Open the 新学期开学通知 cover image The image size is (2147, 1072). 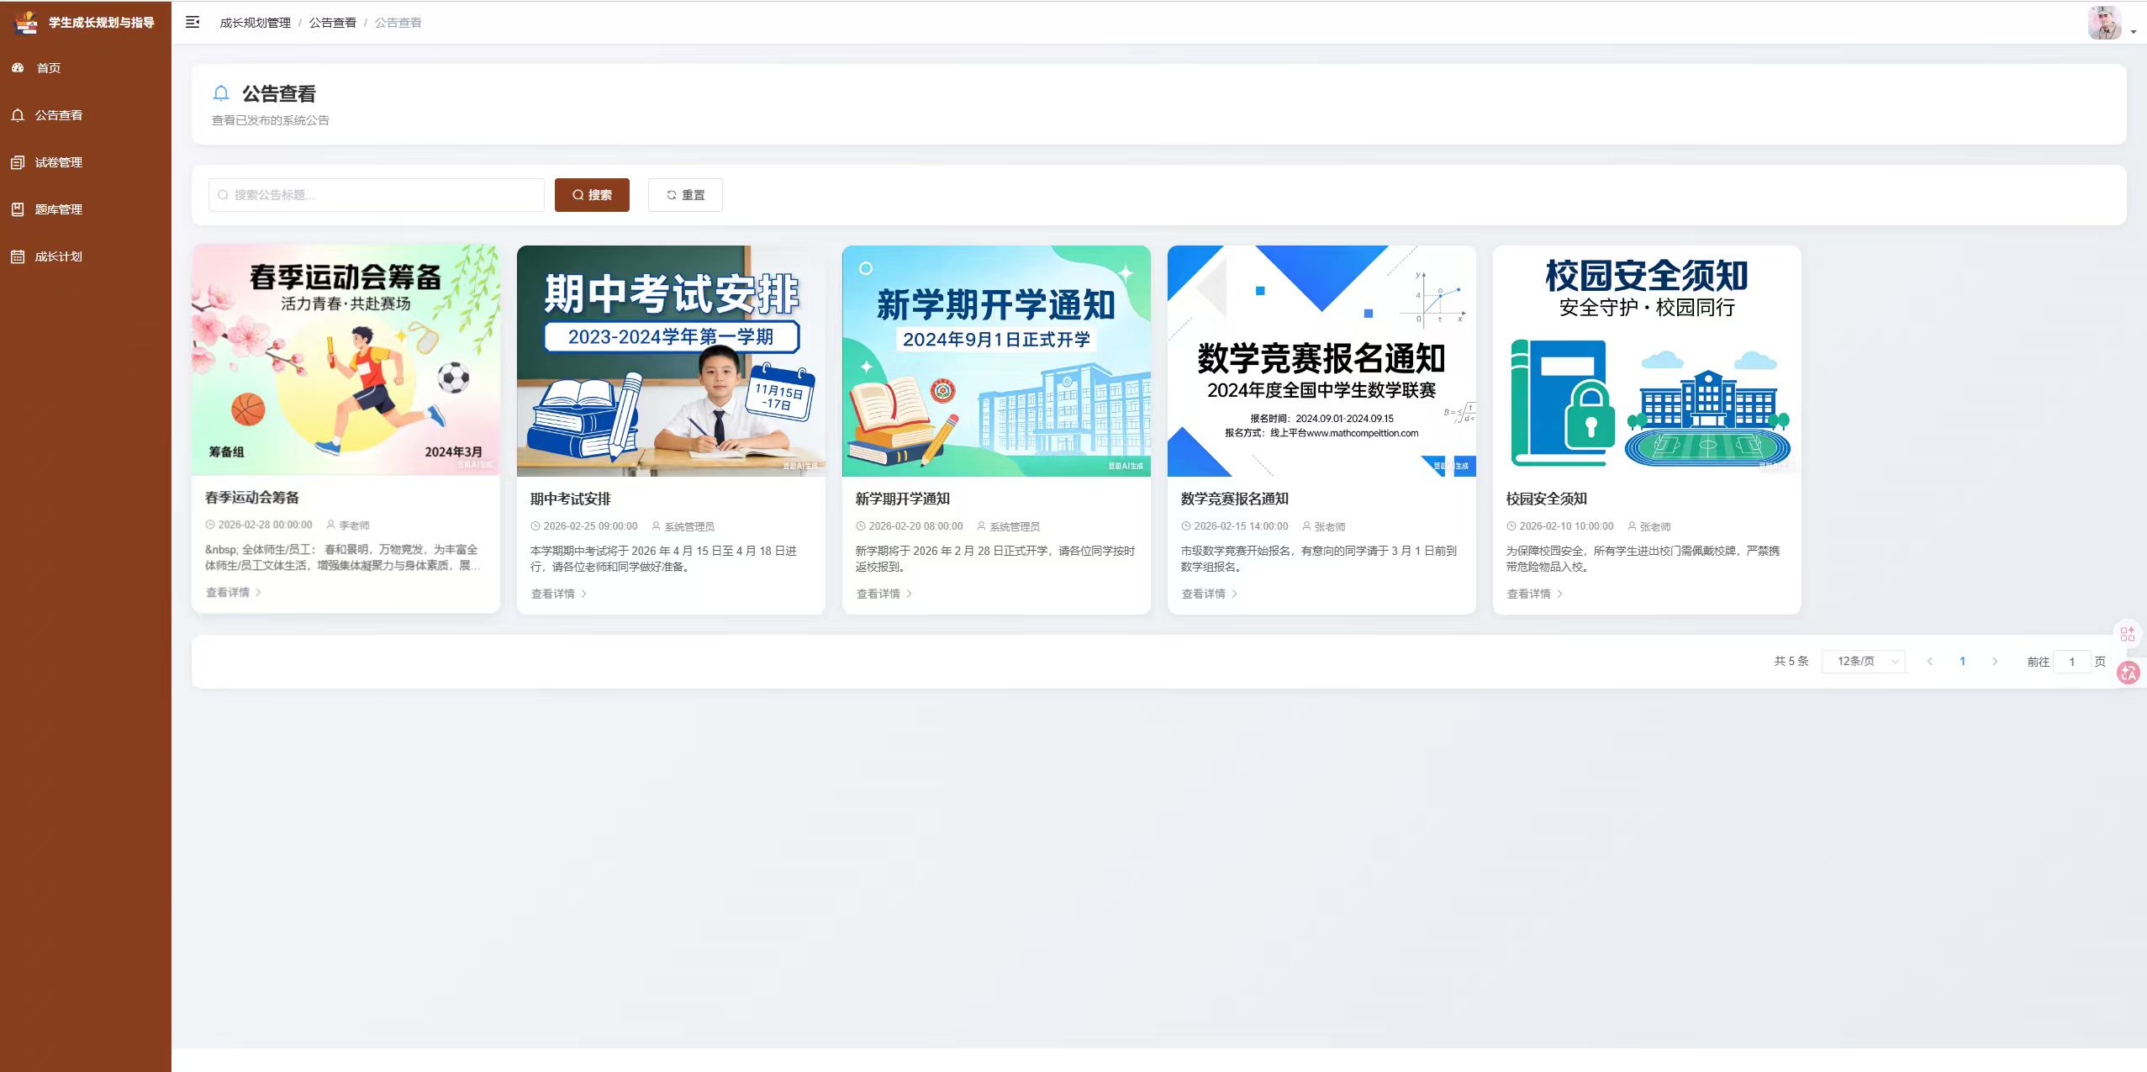(x=996, y=361)
